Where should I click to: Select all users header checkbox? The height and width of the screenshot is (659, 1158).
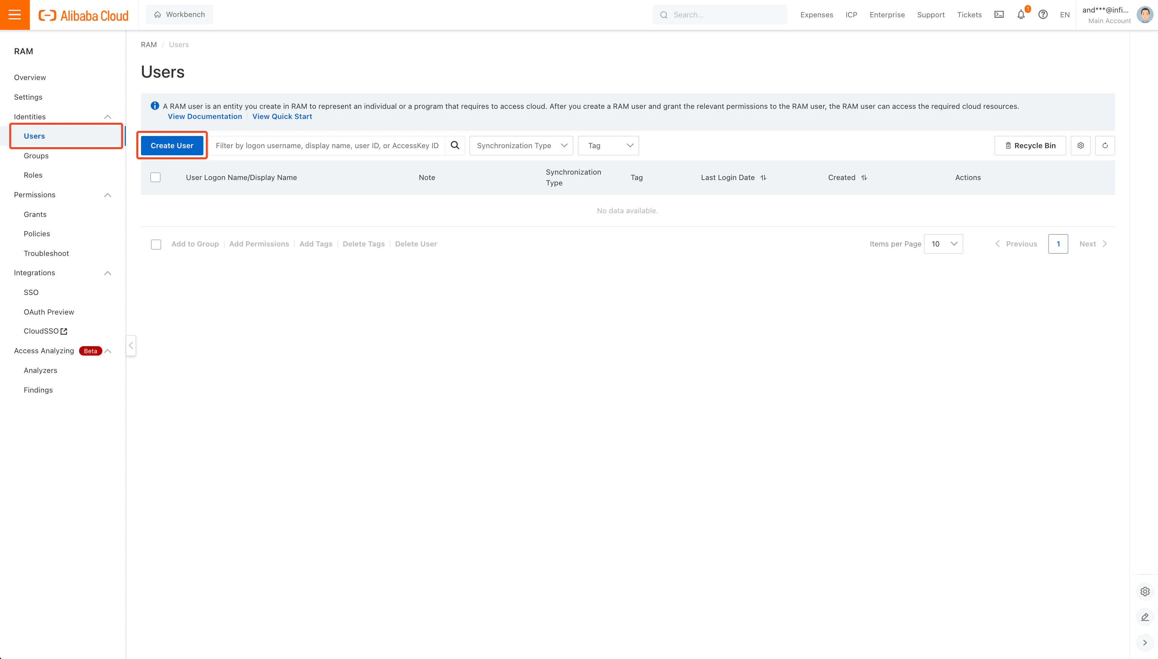[x=155, y=177]
